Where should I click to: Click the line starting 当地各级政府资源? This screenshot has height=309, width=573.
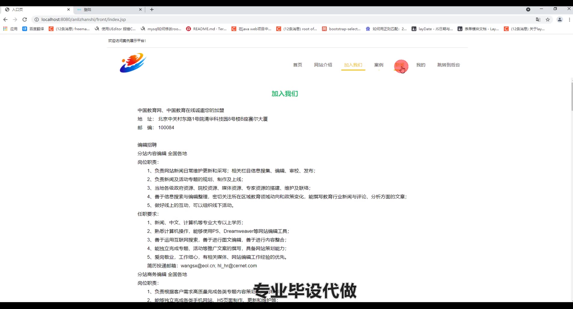[229, 188]
